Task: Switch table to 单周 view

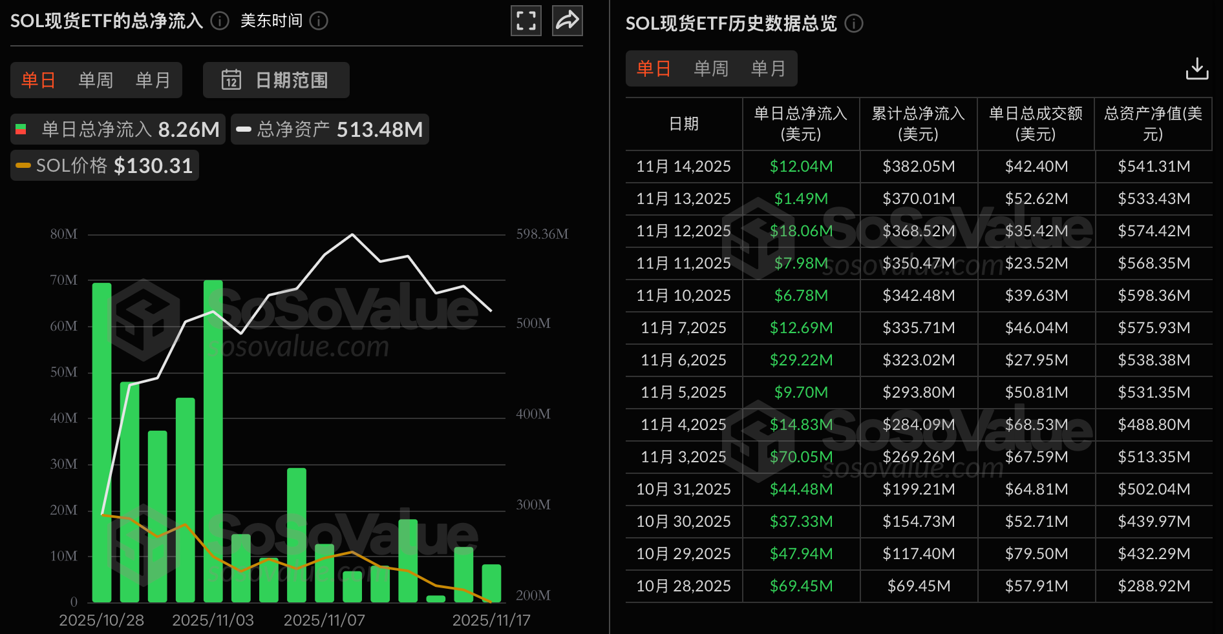Action: (x=711, y=68)
